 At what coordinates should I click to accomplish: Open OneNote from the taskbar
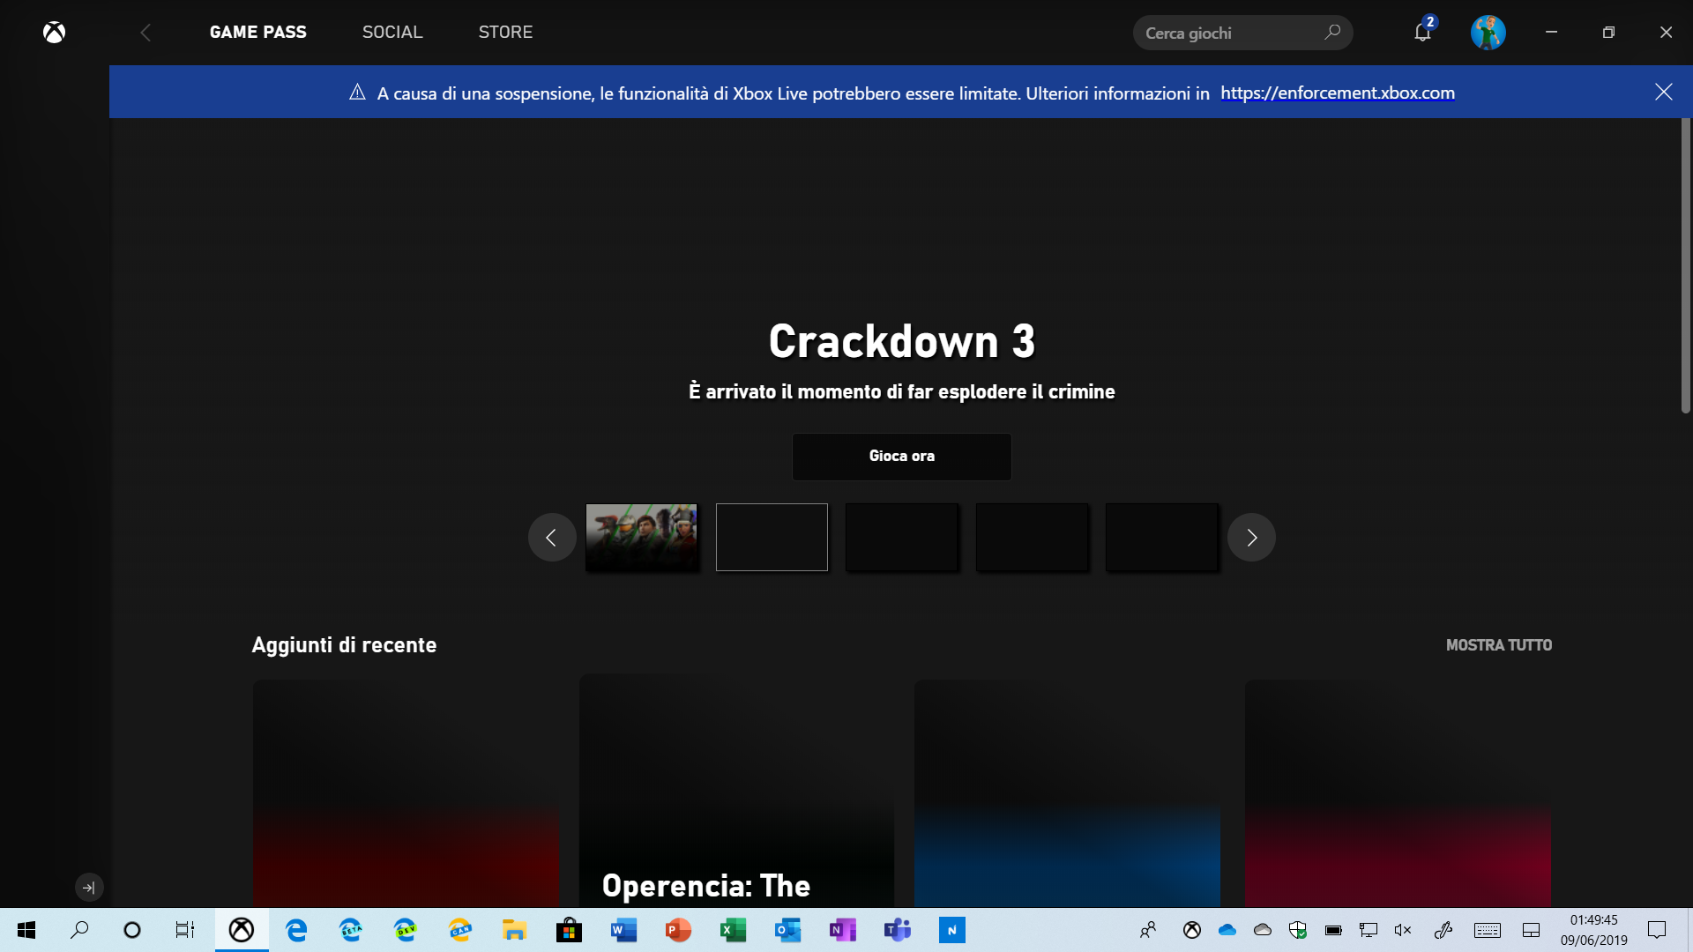(x=843, y=930)
